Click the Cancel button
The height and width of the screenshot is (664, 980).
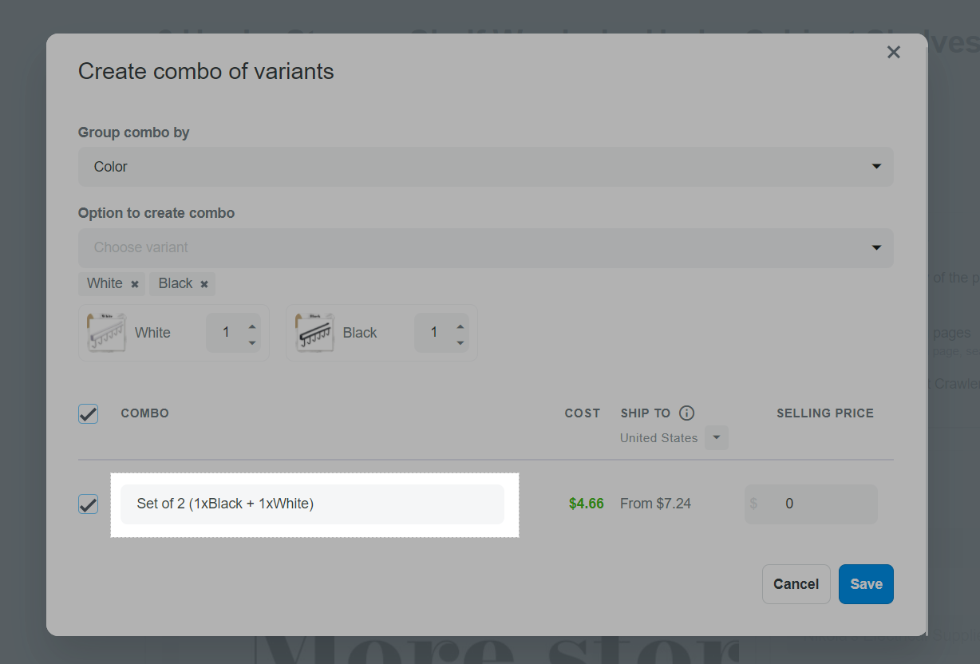tap(796, 584)
